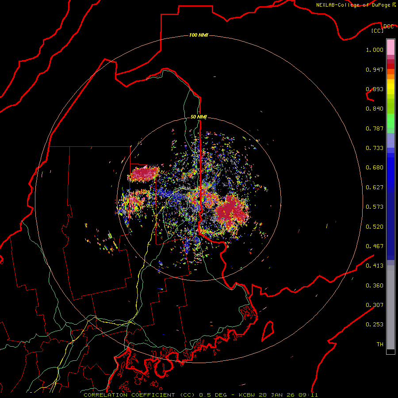Click the 0.253 scale value
The image size is (398, 398).
[x=375, y=325]
